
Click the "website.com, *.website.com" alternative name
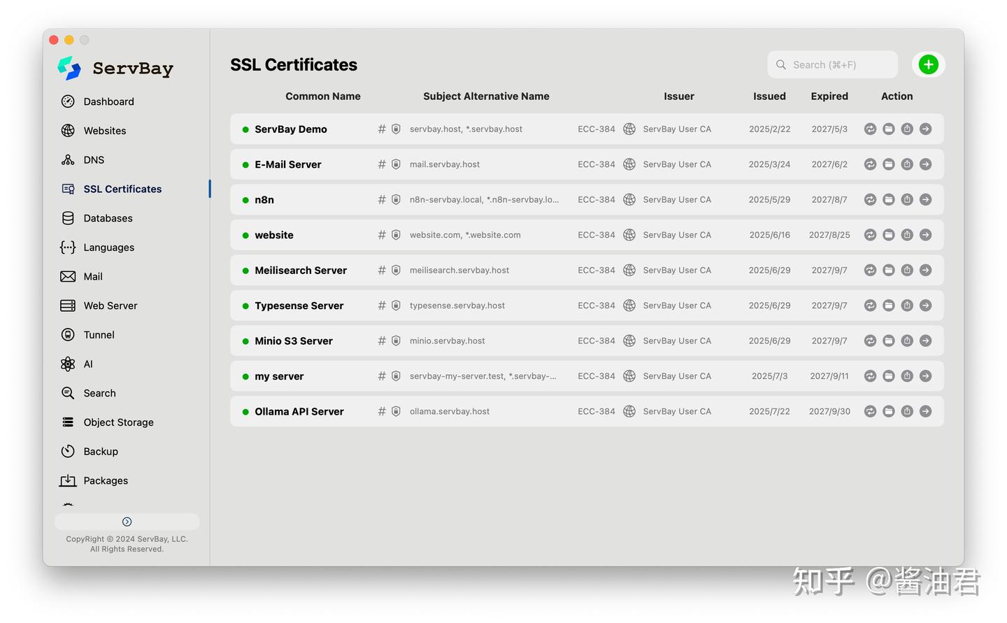(465, 235)
